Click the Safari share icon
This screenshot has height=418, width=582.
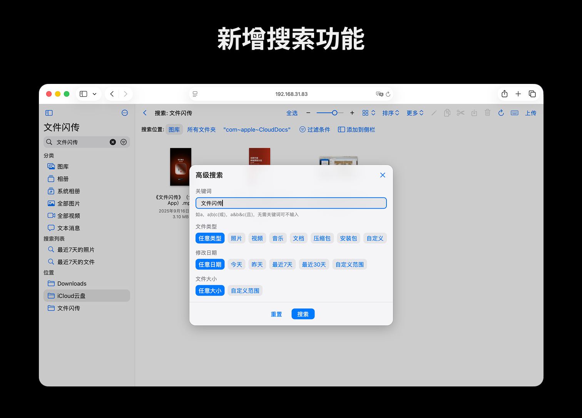505,94
